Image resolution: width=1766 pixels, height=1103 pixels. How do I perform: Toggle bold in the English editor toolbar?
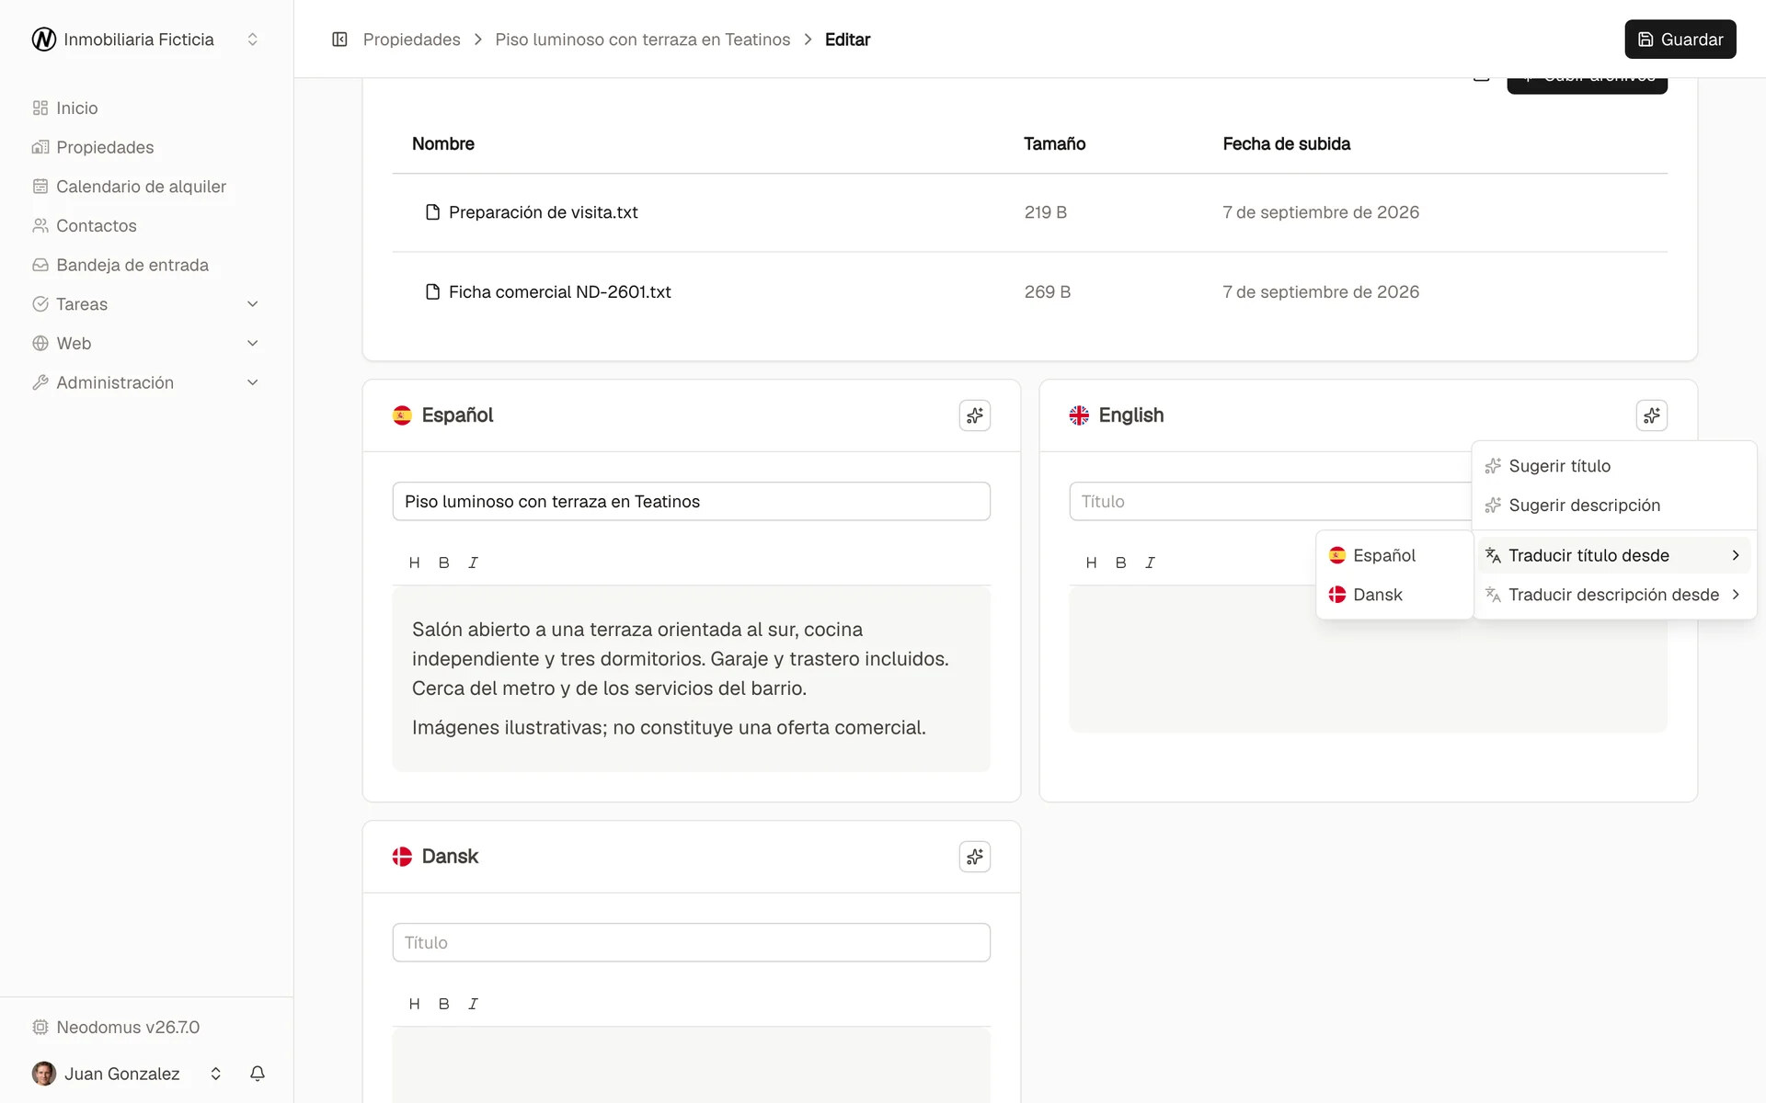click(1120, 563)
